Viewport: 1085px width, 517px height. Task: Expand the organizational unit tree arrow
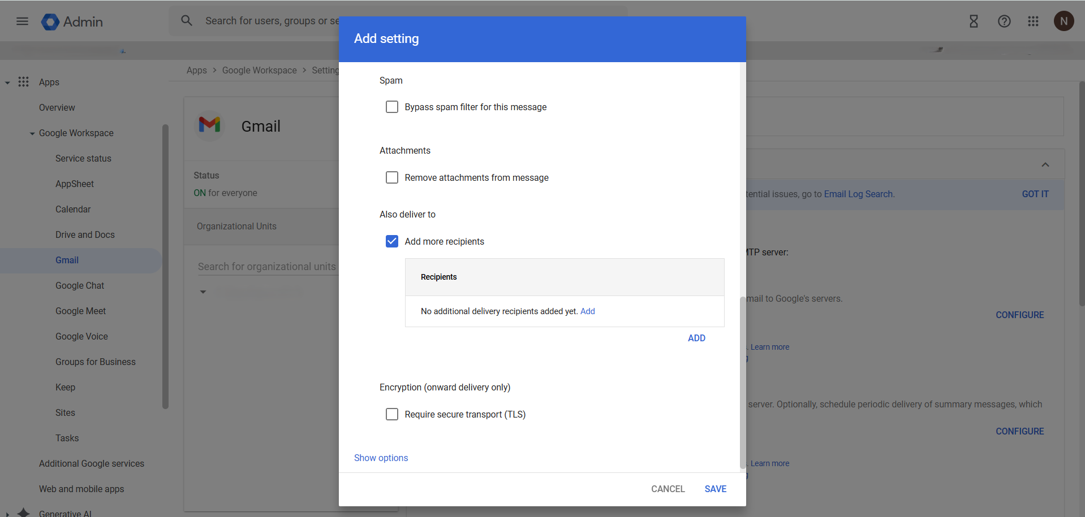pyautogui.click(x=203, y=292)
